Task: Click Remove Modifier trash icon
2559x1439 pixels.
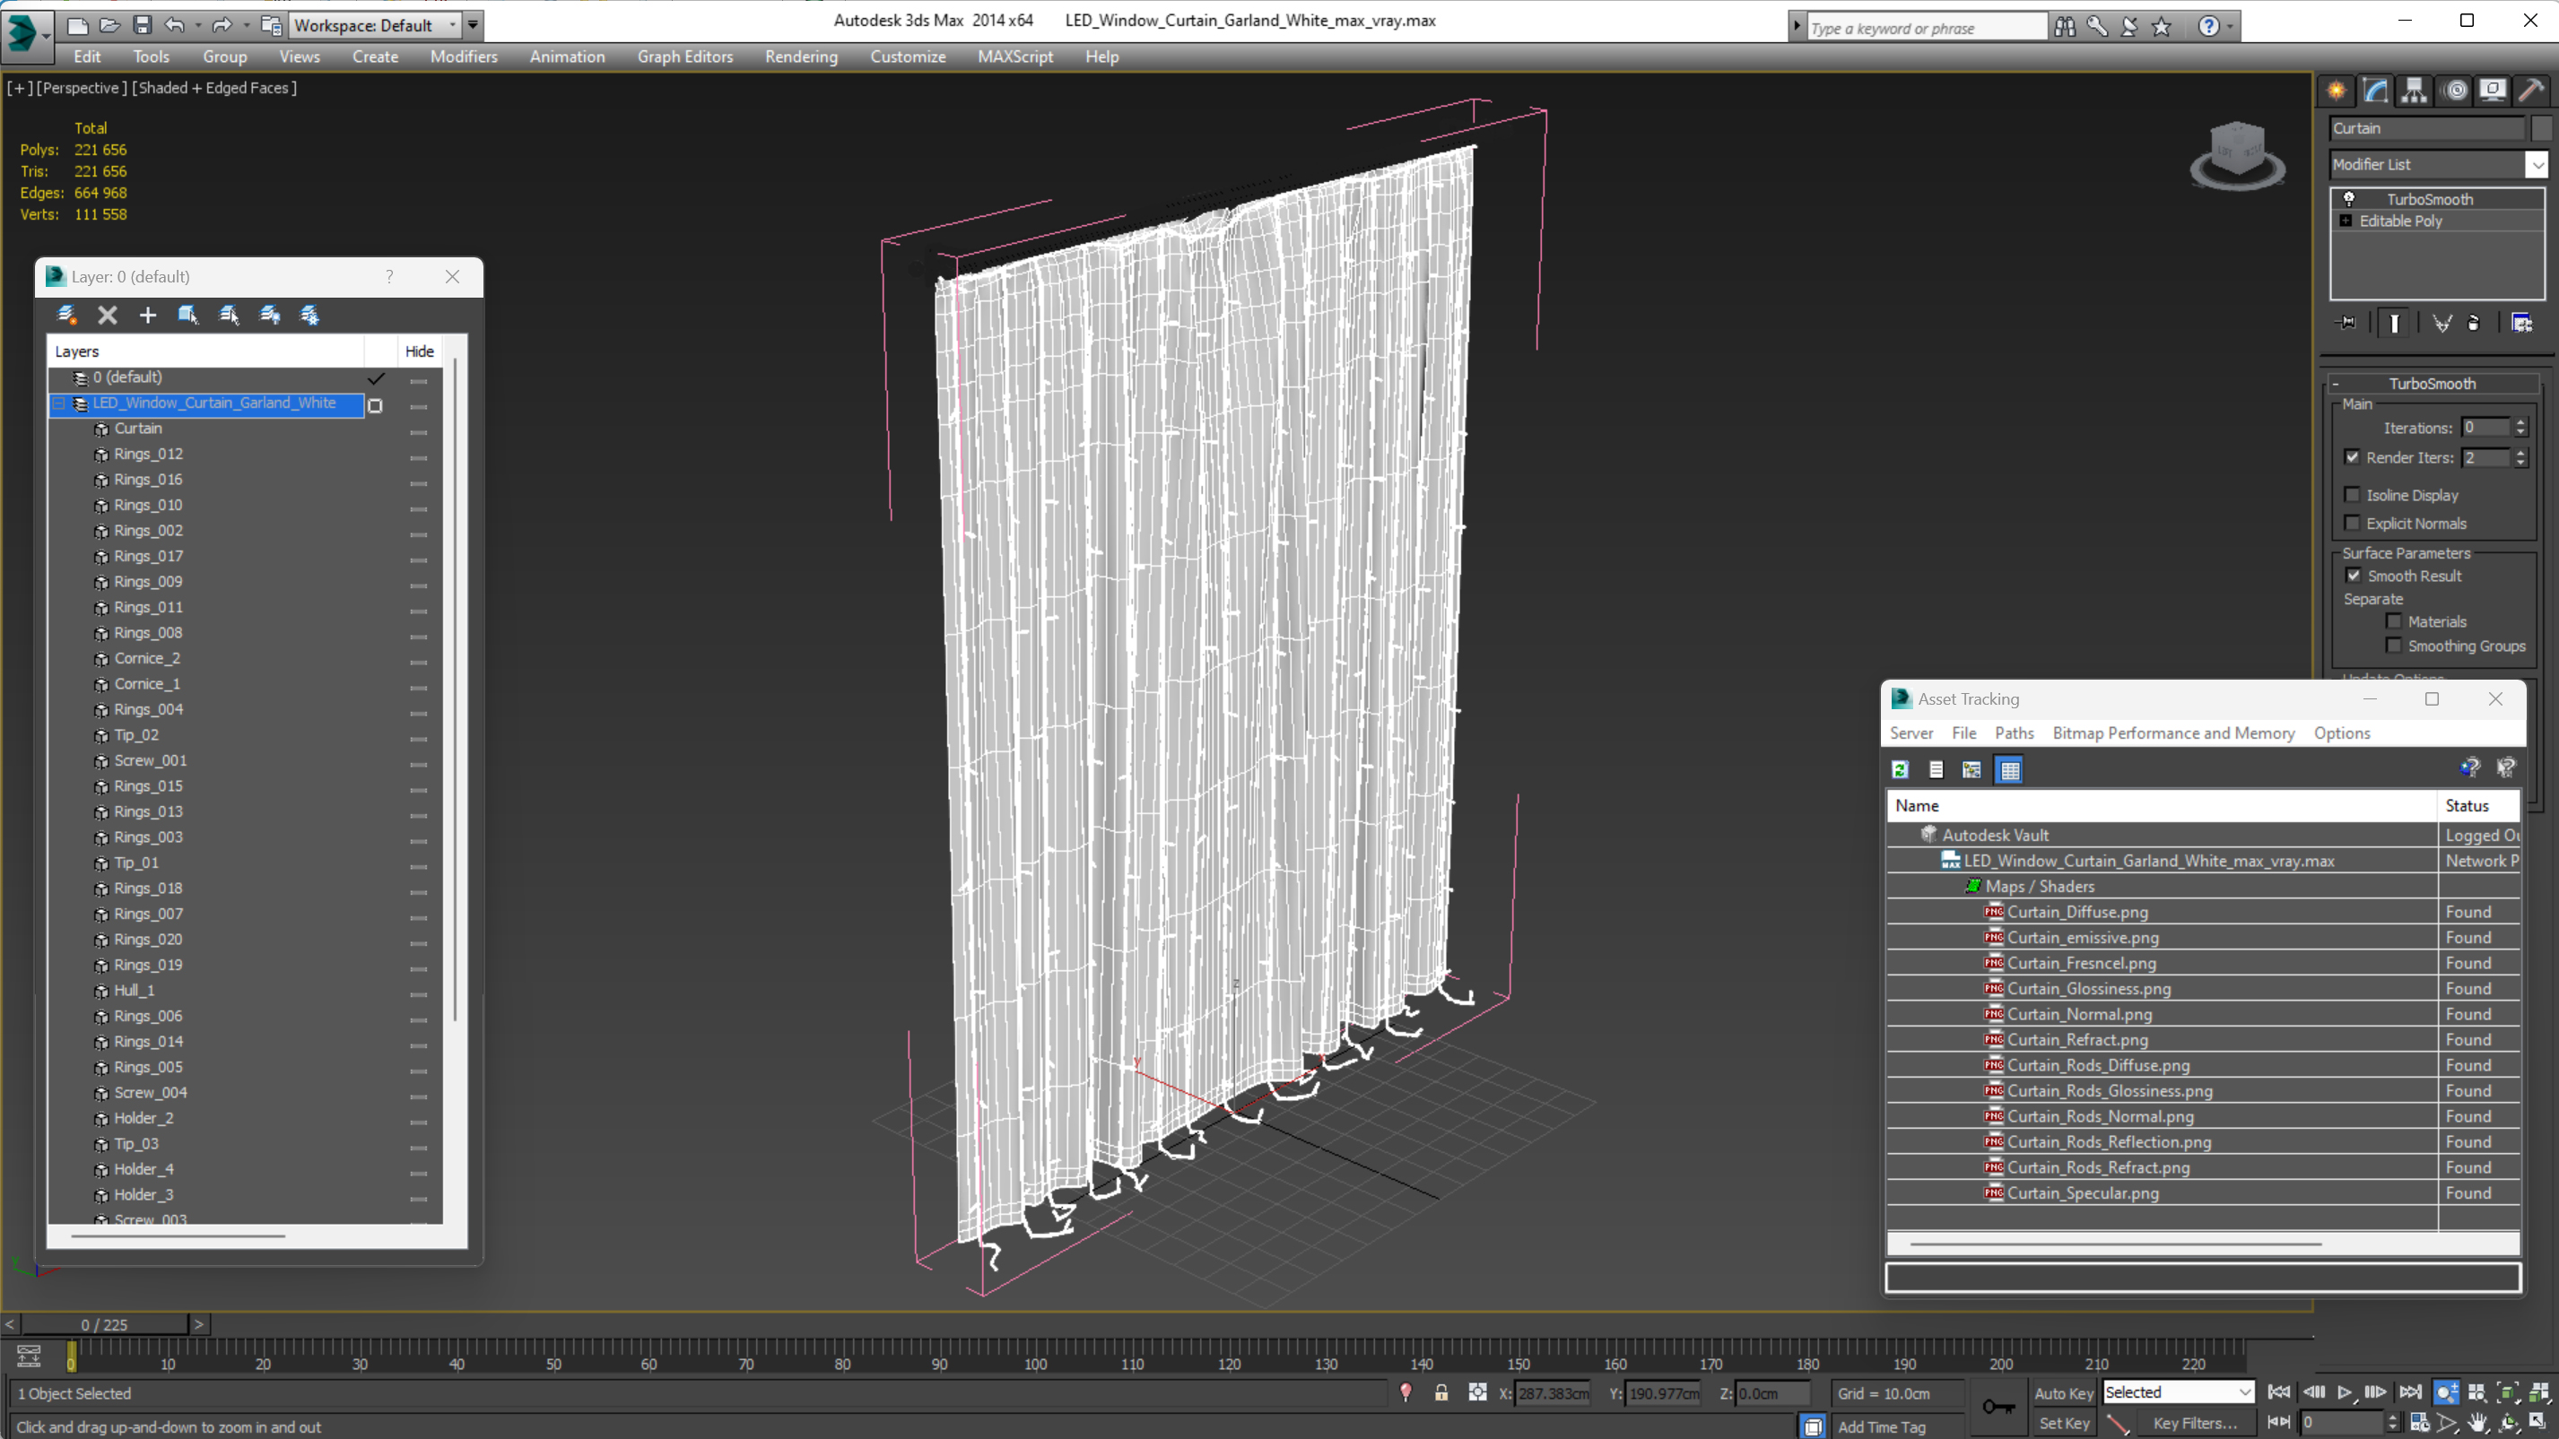Action: click(x=2475, y=323)
